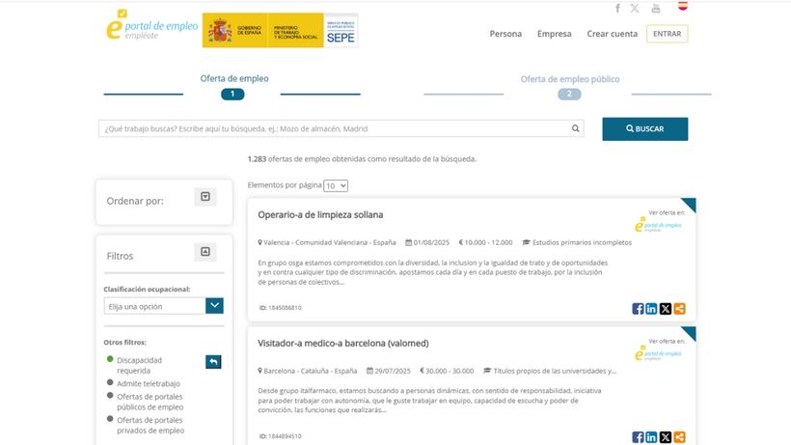Collapse the Filtros panel
791x445 pixels.
(x=205, y=252)
